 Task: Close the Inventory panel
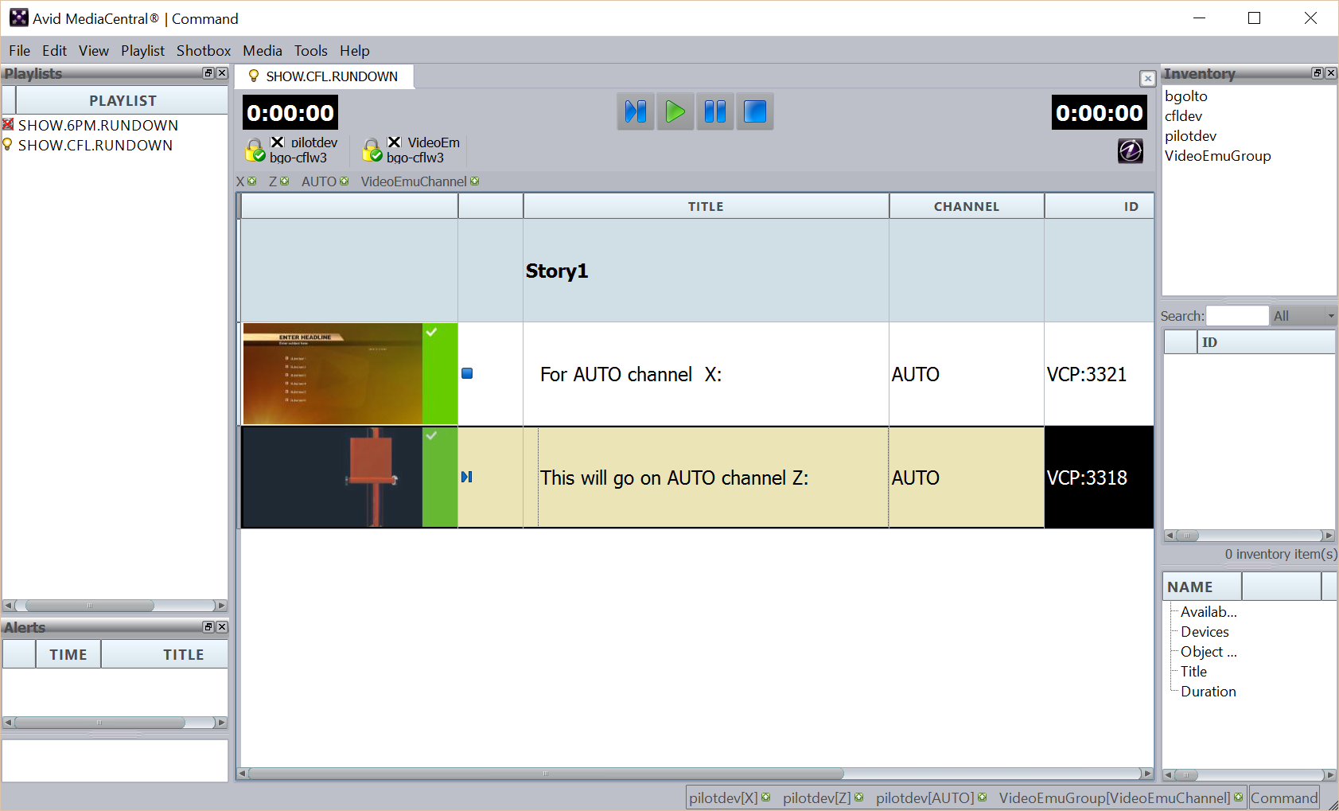(1331, 73)
